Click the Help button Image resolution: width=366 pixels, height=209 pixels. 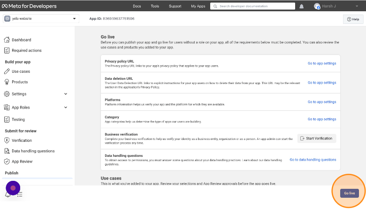tap(353, 19)
